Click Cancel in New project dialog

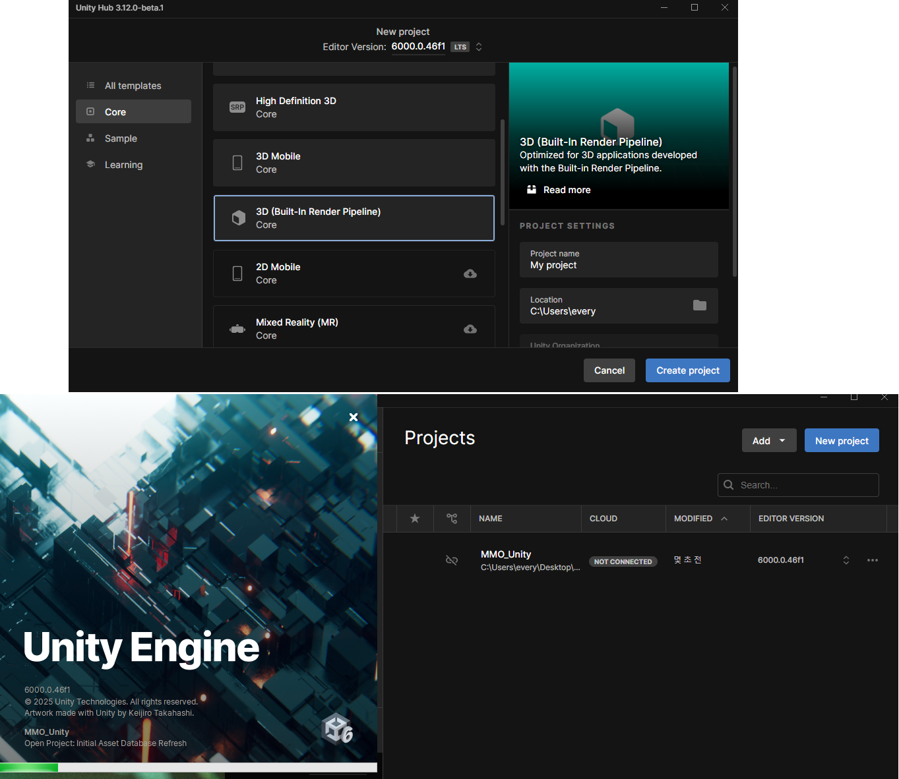(x=609, y=370)
